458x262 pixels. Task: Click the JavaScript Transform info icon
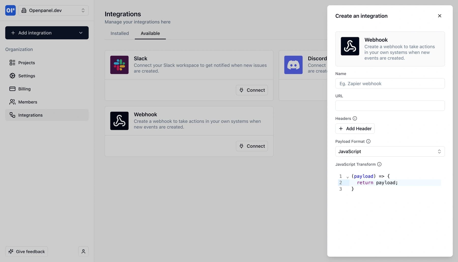coord(379,164)
